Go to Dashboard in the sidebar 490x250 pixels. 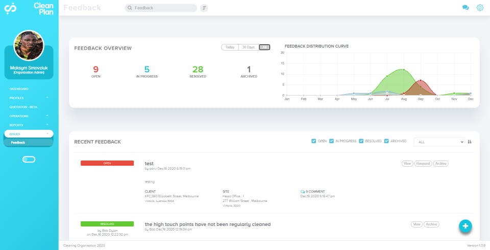[19, 89]
